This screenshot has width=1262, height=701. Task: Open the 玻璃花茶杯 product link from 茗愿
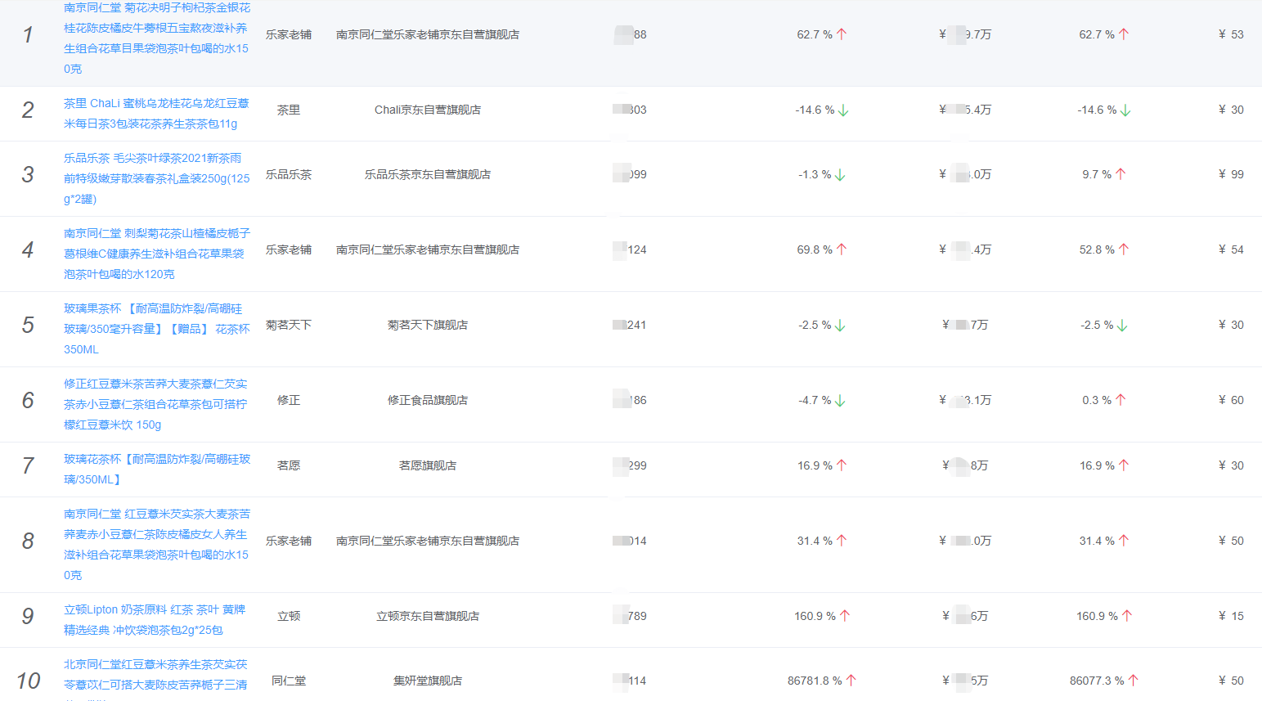point(156,470)
